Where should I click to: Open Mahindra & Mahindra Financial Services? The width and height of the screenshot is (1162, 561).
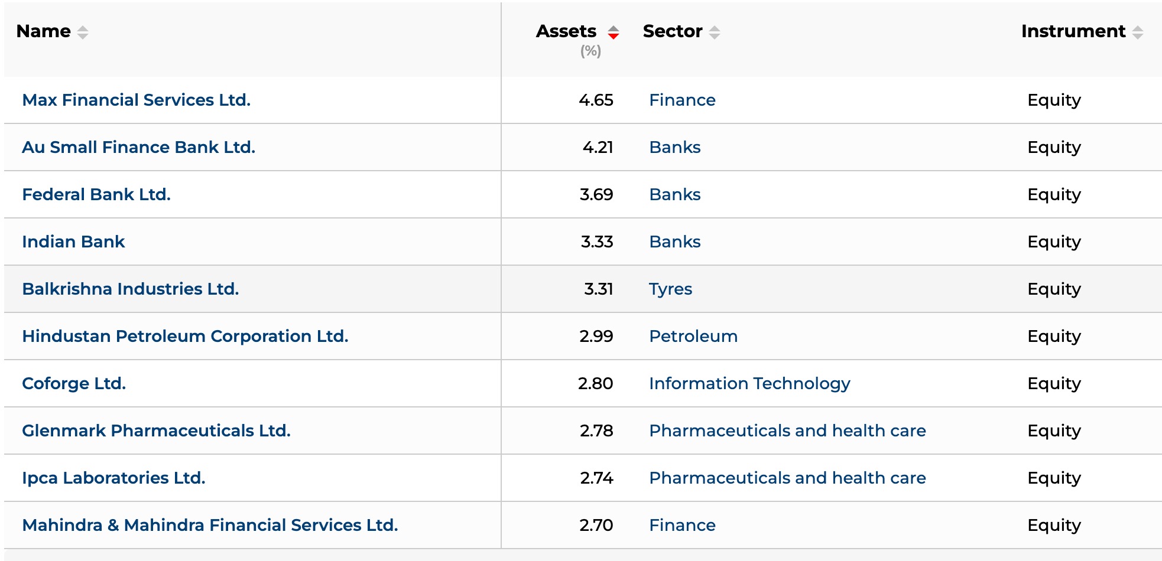tap(210, 525)
